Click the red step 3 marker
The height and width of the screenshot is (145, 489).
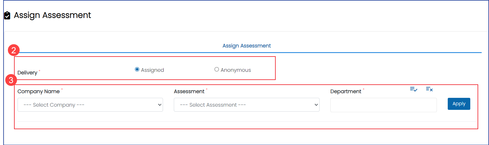tap(11, 80)
